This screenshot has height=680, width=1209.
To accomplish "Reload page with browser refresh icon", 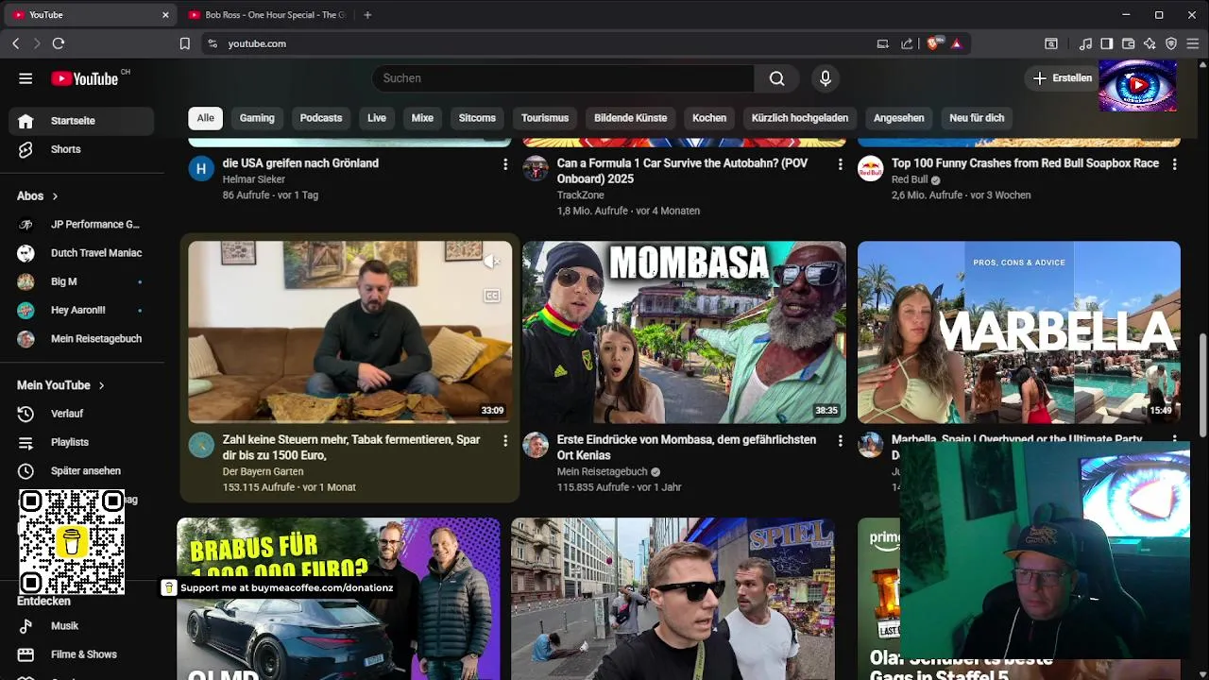I will coord(59,43).
